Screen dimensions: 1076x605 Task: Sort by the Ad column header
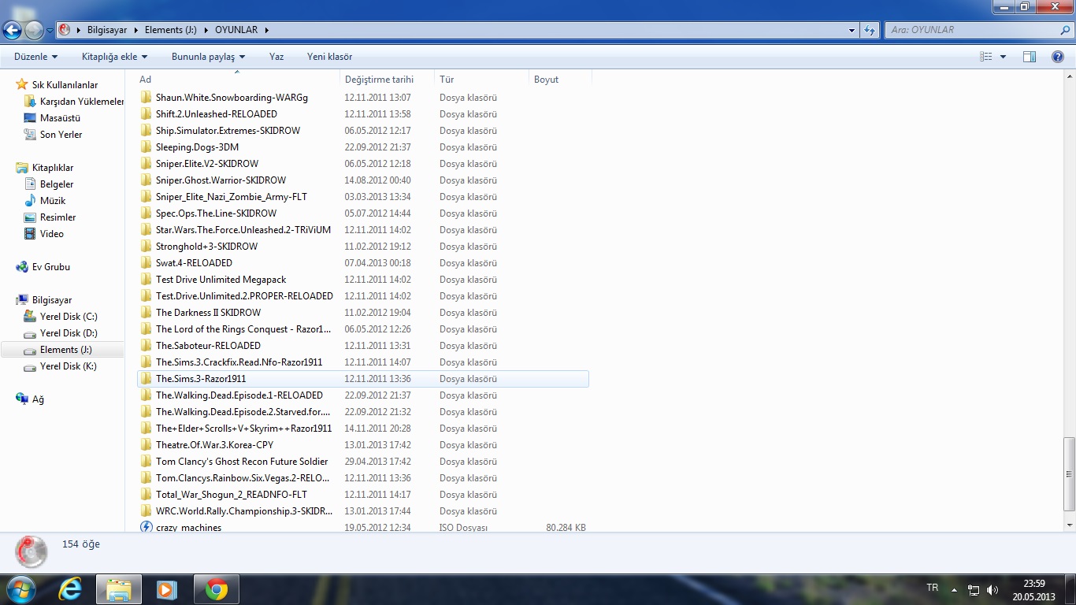[238, 80]
